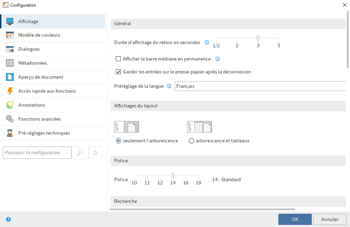The height and width of the screenshot is (227, 350).
Task: Open the Annotations notes icon
Action: coord(9,105)
